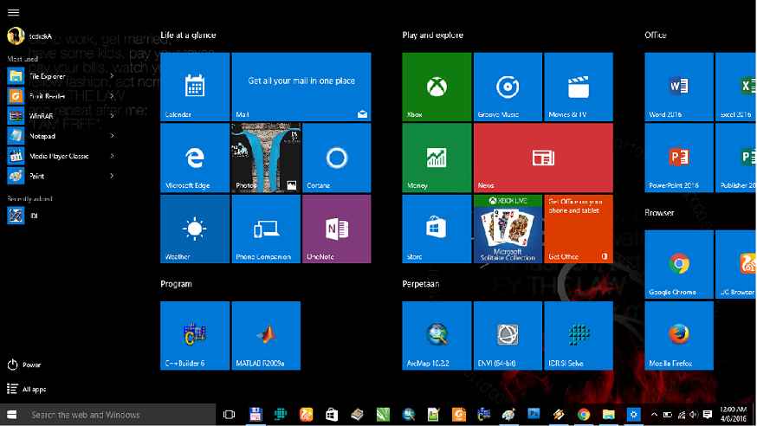Click the Power button
Image resolution: width=757 pixels, height=426 pixels.
tap(24, 365)
